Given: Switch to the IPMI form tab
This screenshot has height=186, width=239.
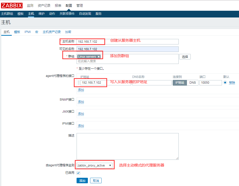Looking at the screenshot, I should click(28, 32).
